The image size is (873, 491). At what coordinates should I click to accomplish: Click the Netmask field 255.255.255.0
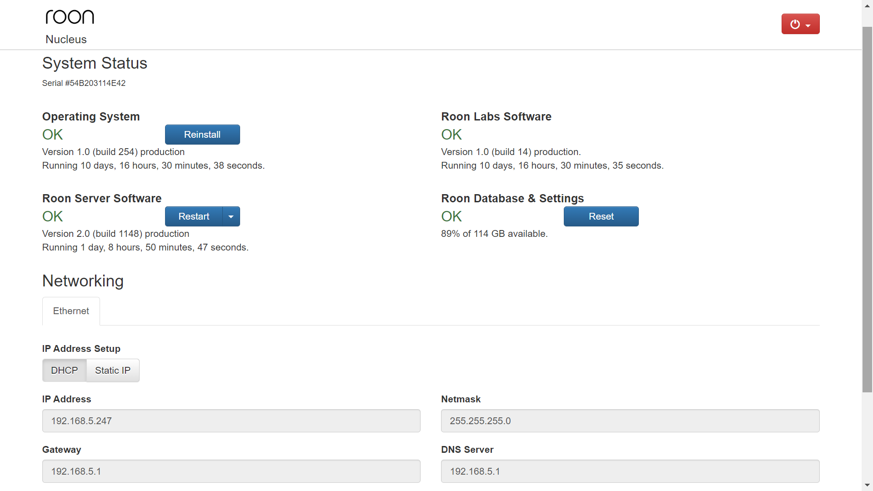(x=630, y=421)
